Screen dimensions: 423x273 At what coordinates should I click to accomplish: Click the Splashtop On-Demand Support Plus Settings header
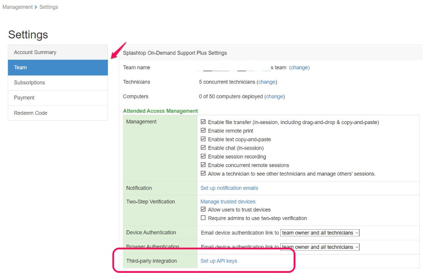[175, 53]
